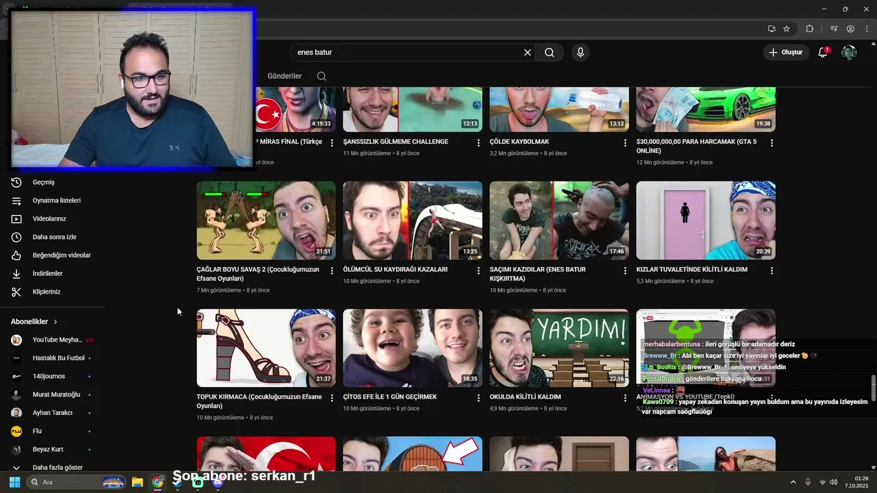Open the Chrome extensions puzzle icon

(x=810, y=29)
